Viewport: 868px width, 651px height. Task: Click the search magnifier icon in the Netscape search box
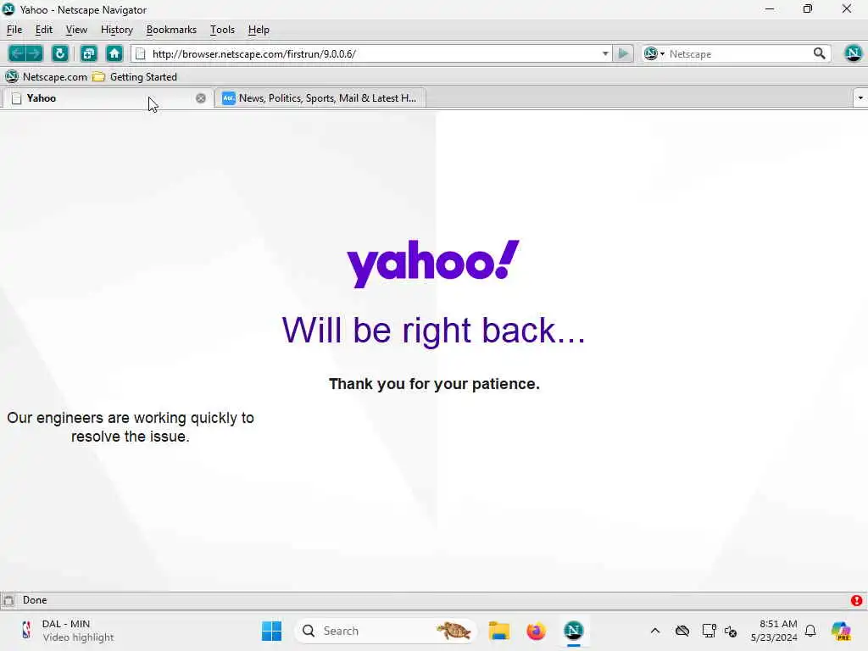pyautogui.click(x=820, y=53)
